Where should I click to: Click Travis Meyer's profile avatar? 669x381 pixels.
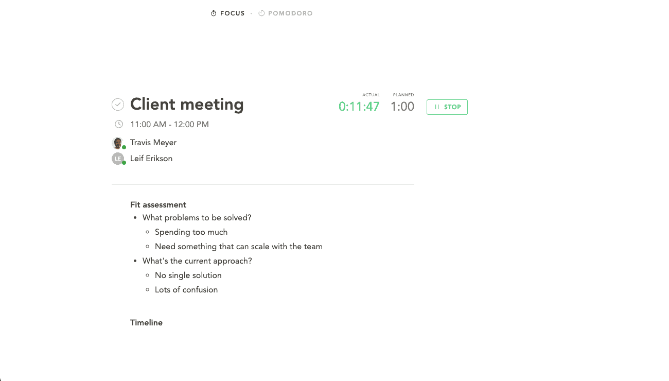point(118,143)
